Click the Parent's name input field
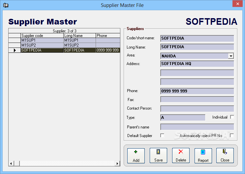Viewport: 245px width, 174px height. 197,127
